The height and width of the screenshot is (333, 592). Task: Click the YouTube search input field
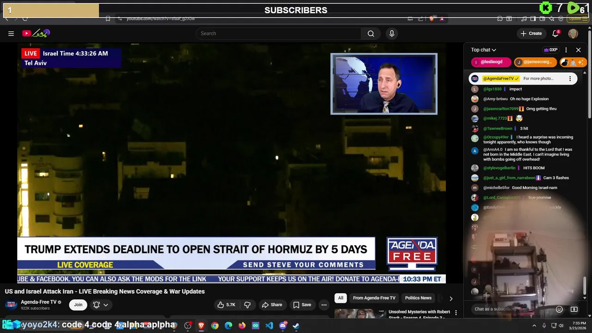(278, 33)
